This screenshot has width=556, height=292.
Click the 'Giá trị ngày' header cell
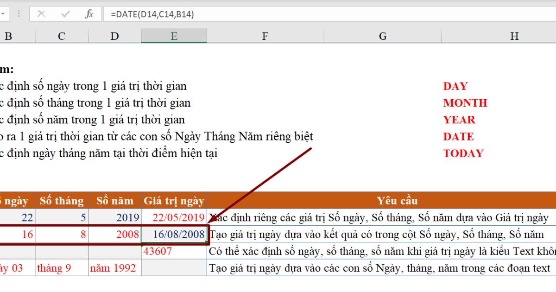tap(174, 201)
